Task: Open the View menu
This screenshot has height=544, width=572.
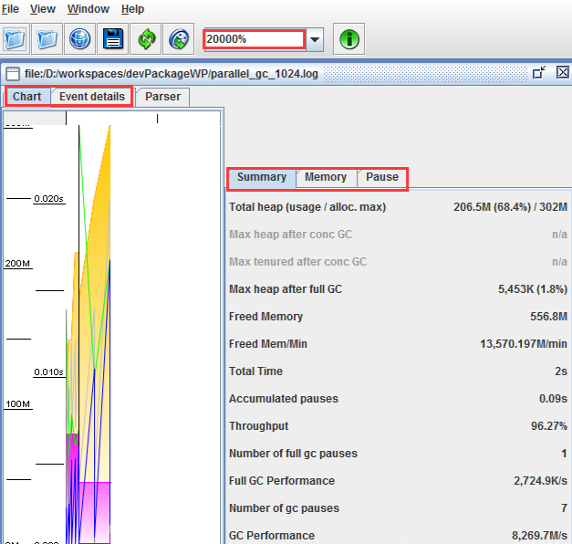Action: pyautogui.click(x=43, y=9)
